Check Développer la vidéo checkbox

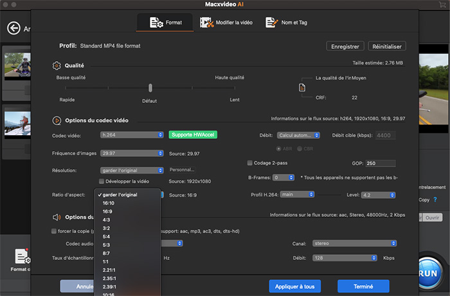tap(102, 181)
